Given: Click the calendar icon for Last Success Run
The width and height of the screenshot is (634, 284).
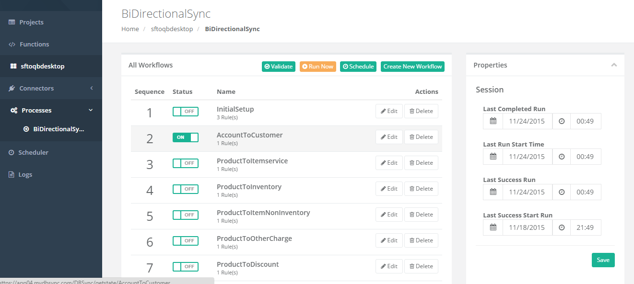Looking at the screenshot, I should [493, 192].
